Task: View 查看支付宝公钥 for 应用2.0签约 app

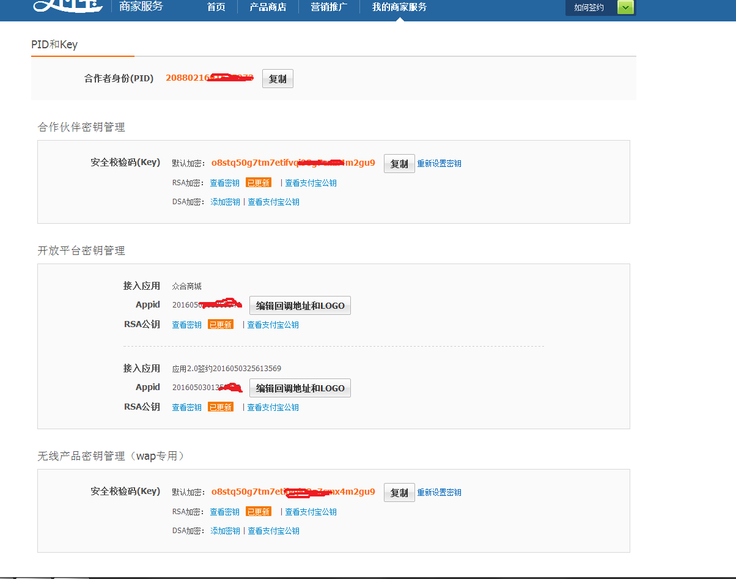Action: tap(273, 407)
